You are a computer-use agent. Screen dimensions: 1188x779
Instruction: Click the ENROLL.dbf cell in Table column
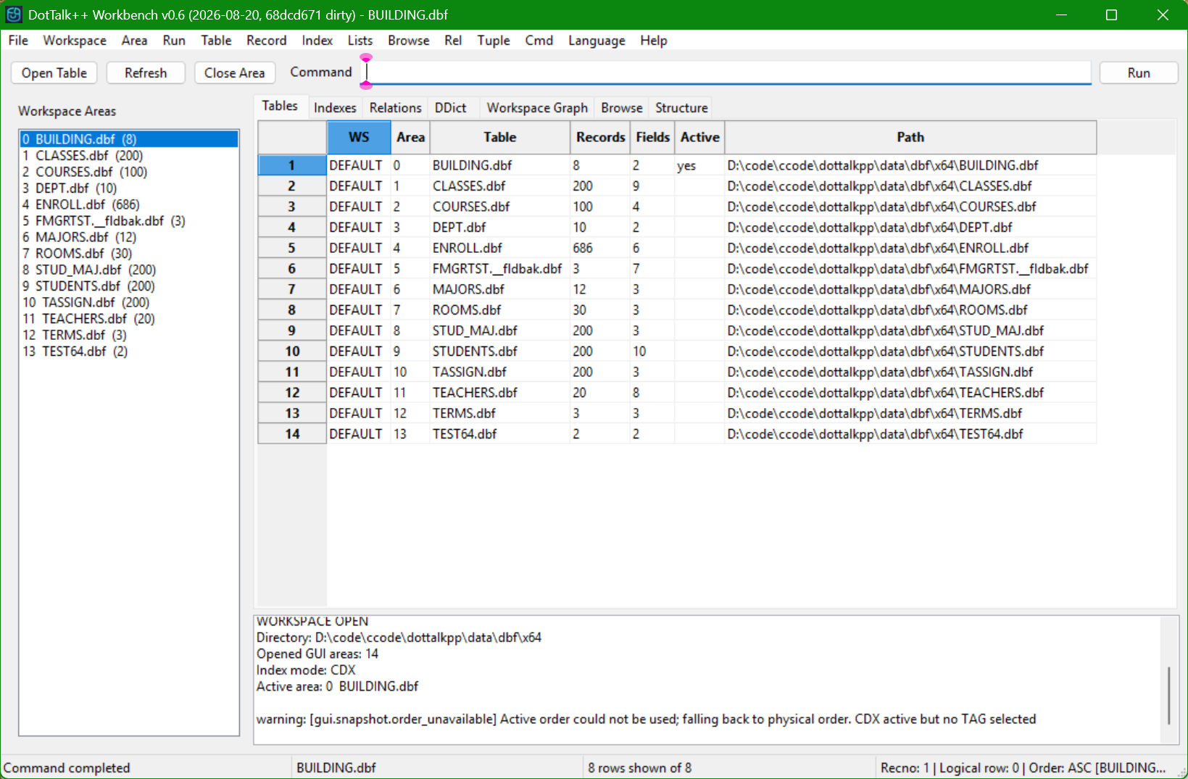point(499,248)
